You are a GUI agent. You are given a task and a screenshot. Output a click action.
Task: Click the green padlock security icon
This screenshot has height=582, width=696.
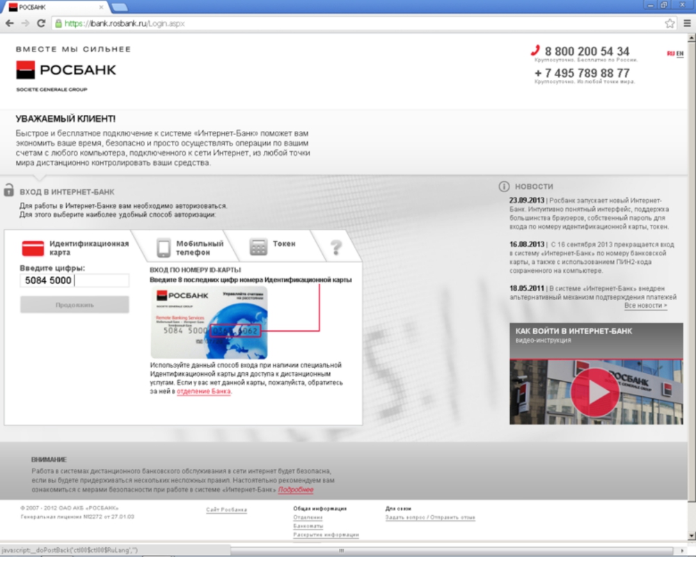click(x=58, y=24)
